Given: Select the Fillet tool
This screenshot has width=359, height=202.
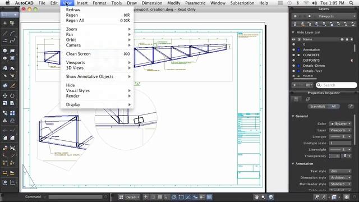Looking at the screenshot, I should point(5,138).
